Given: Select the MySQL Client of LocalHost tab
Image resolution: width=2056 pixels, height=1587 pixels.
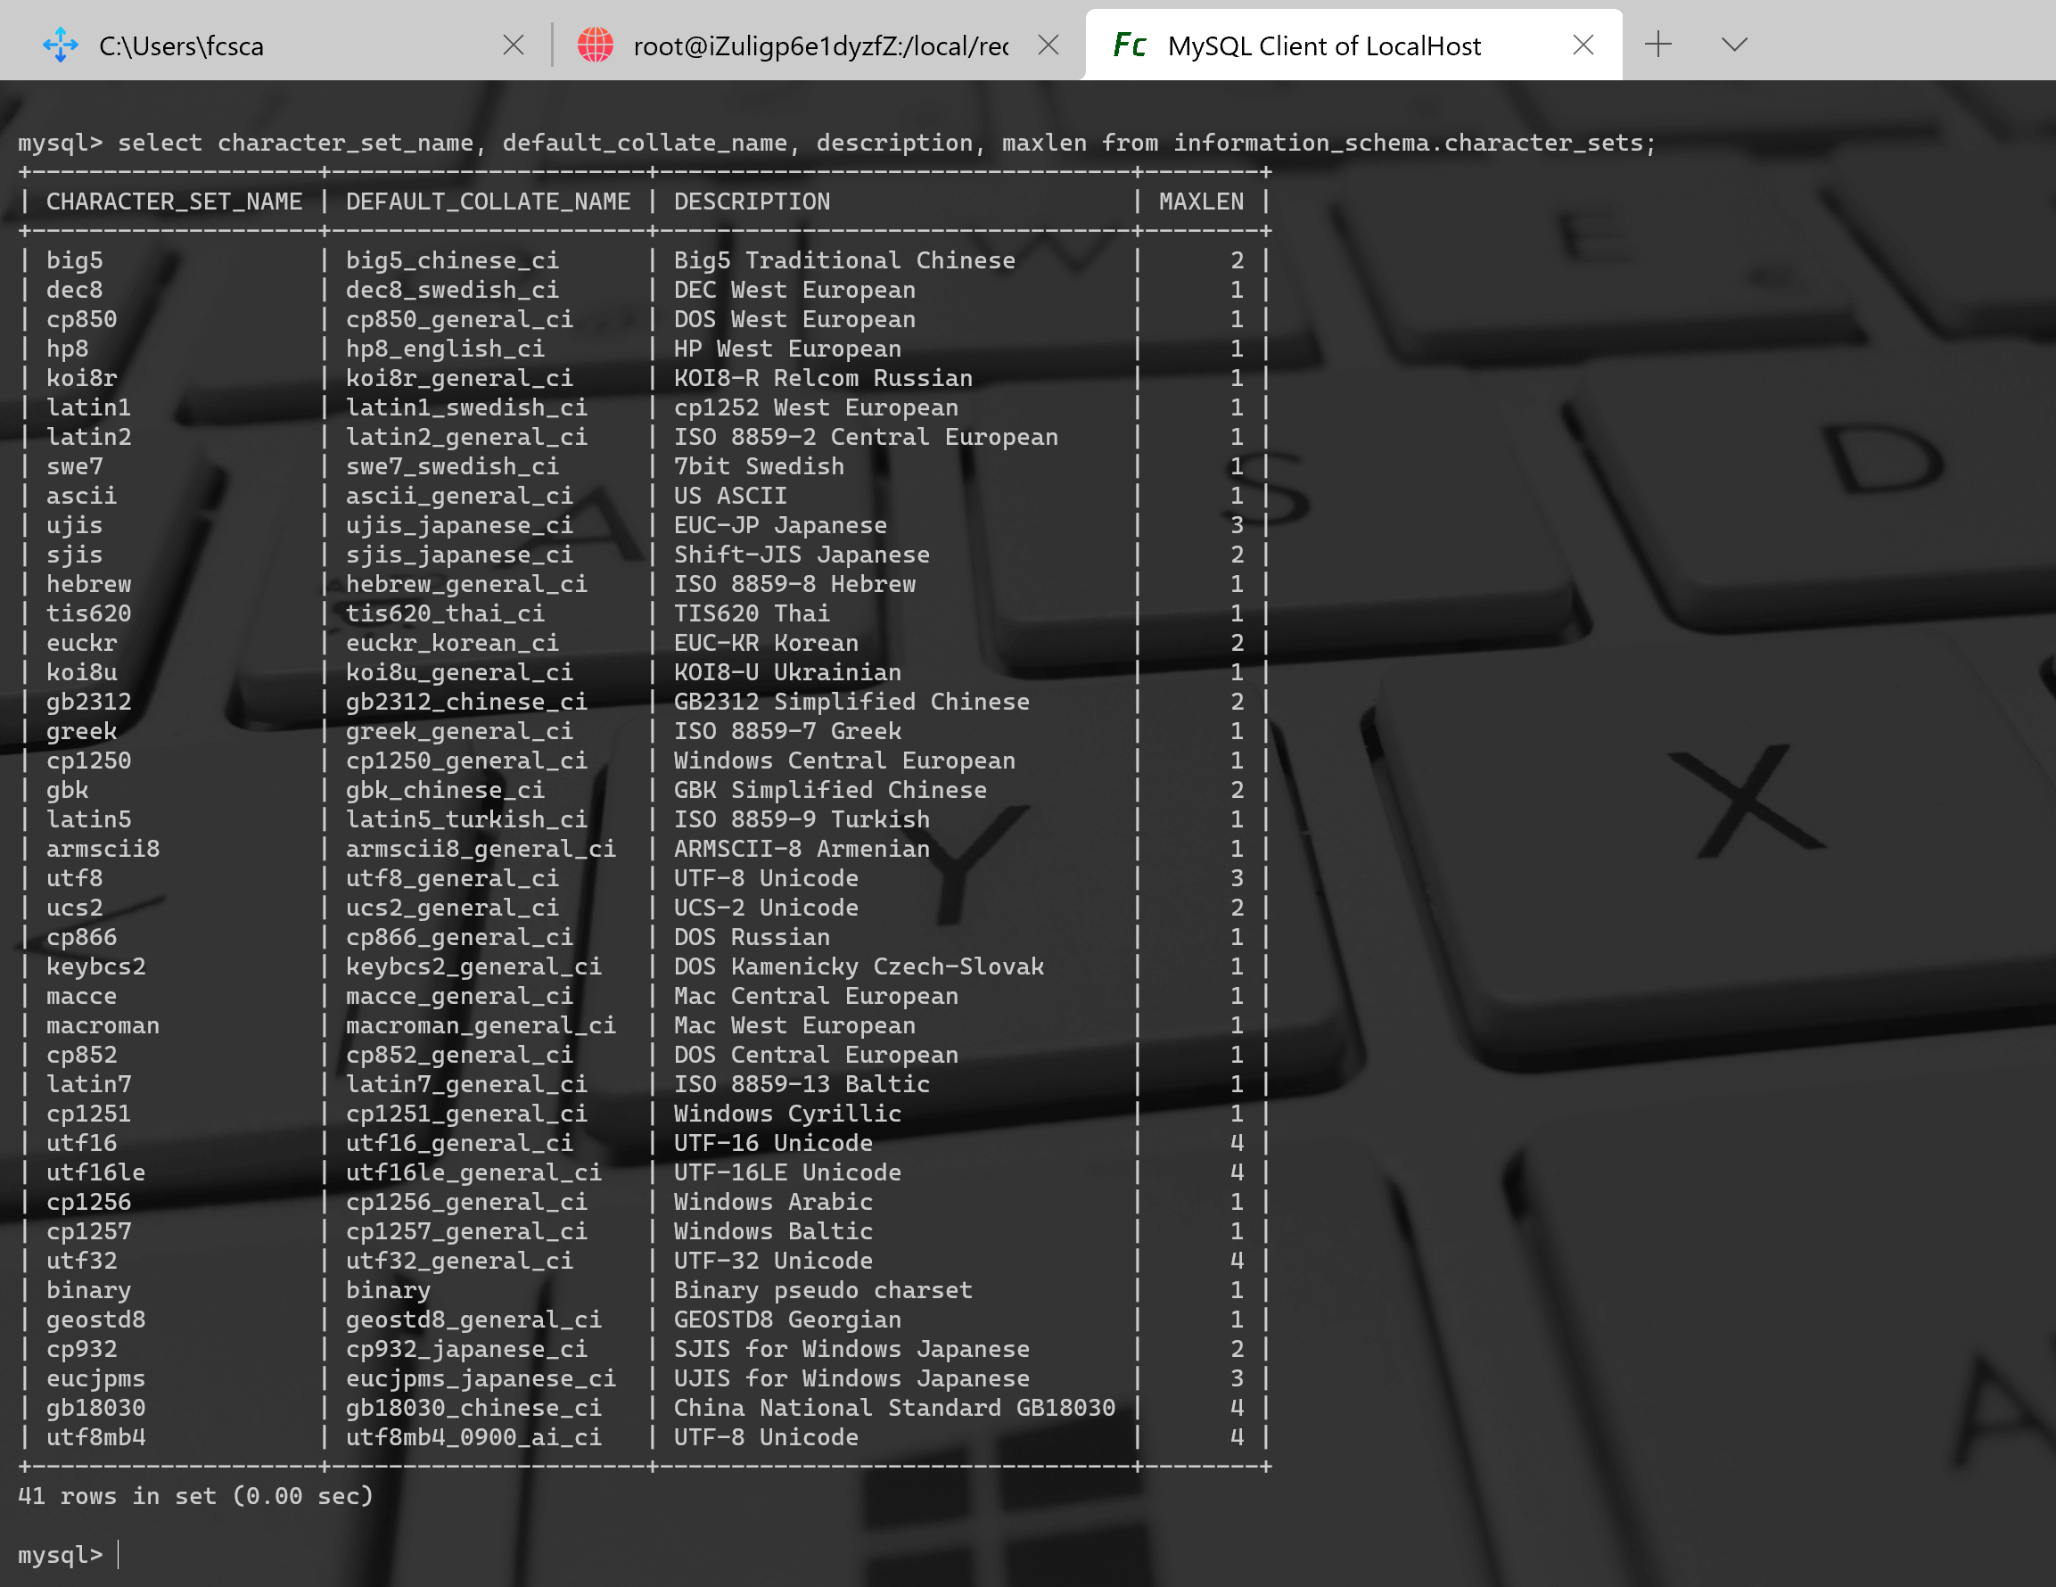Looking at the screenshot, I should tap(1324, 46).
